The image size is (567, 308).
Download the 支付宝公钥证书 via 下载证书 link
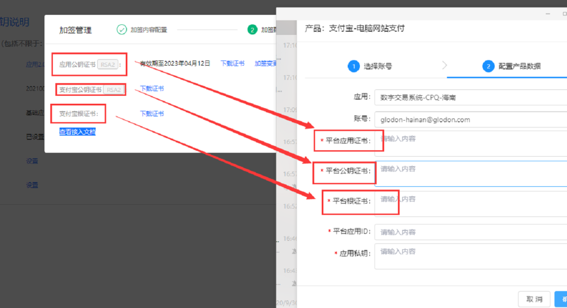pos(152,88)
